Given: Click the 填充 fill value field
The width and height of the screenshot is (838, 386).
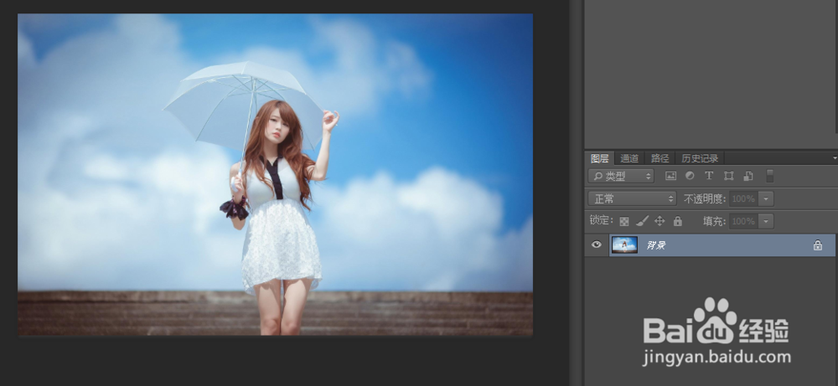Looking at the screenshot, I should [743, 221].
